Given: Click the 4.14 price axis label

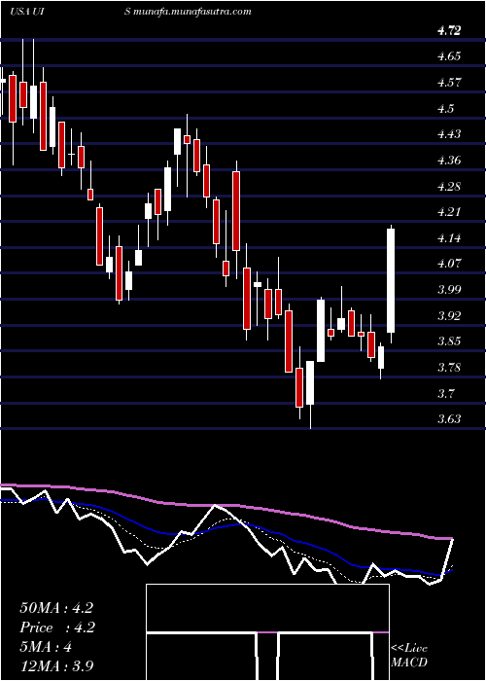Looking at the screenshot, I should coord(449,237).
